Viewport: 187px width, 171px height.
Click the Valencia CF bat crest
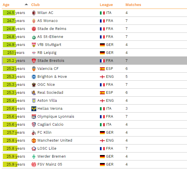pos(34,69)
